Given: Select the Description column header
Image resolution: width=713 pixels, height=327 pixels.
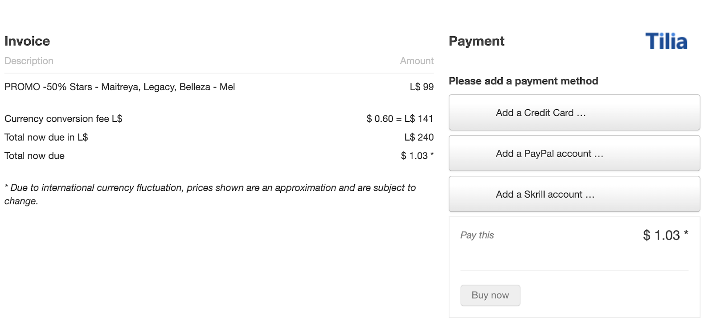Looking at the screenshot, I should pyautogui.click(x=29, y=61).
